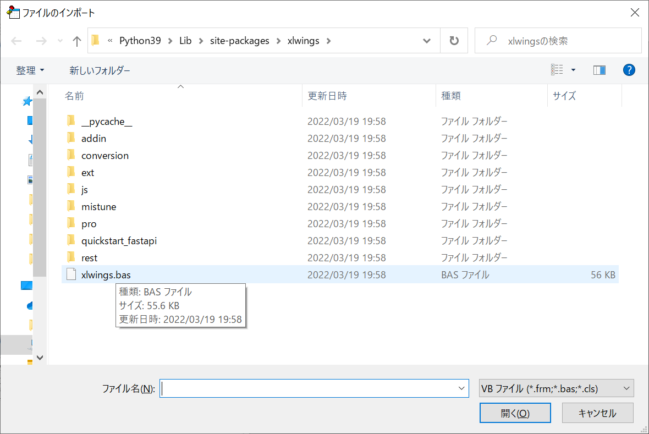Open the file name history dropdown

(461, 388)
